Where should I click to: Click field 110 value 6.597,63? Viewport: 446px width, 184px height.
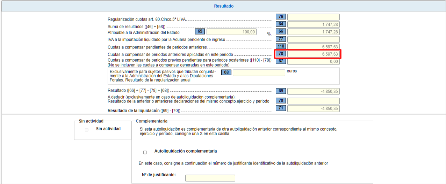coord(314,47)
